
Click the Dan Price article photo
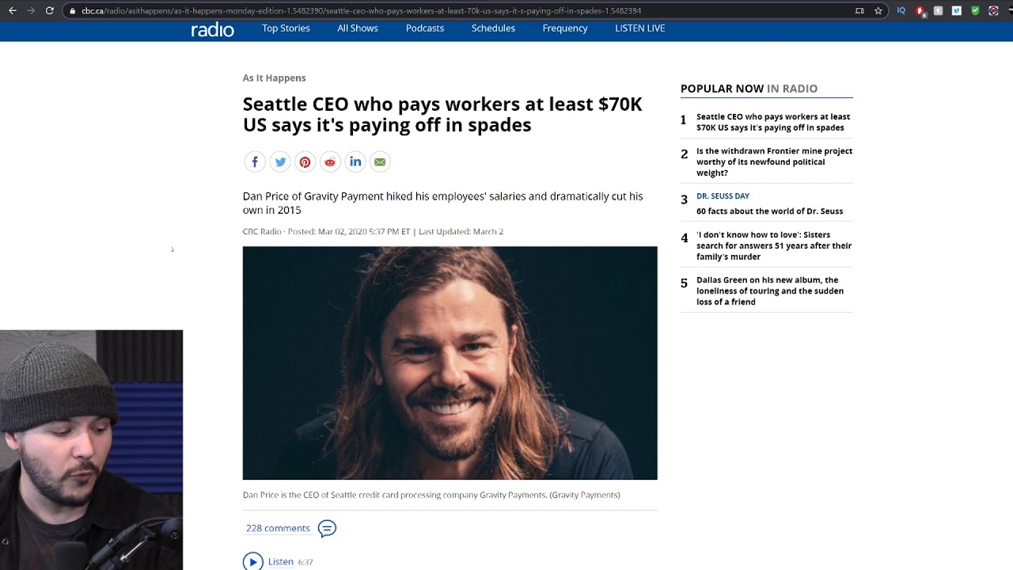[x=450, y=363]
